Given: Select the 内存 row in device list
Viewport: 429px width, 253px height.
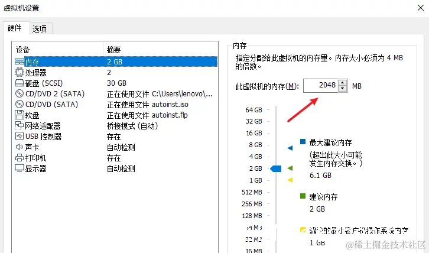Looking at the screenshot, I should tap(116, 61).
